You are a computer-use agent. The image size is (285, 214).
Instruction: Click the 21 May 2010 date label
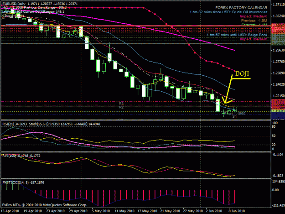pos(170,211)
